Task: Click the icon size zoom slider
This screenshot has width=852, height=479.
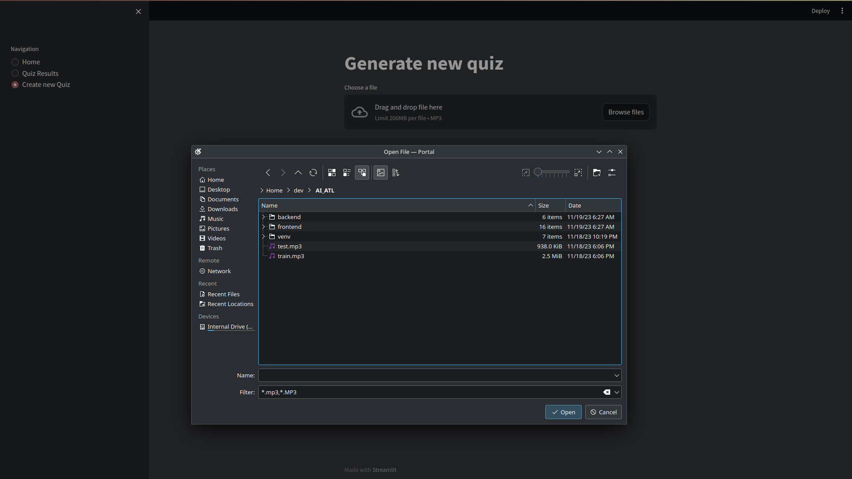Action: (552, 172)
